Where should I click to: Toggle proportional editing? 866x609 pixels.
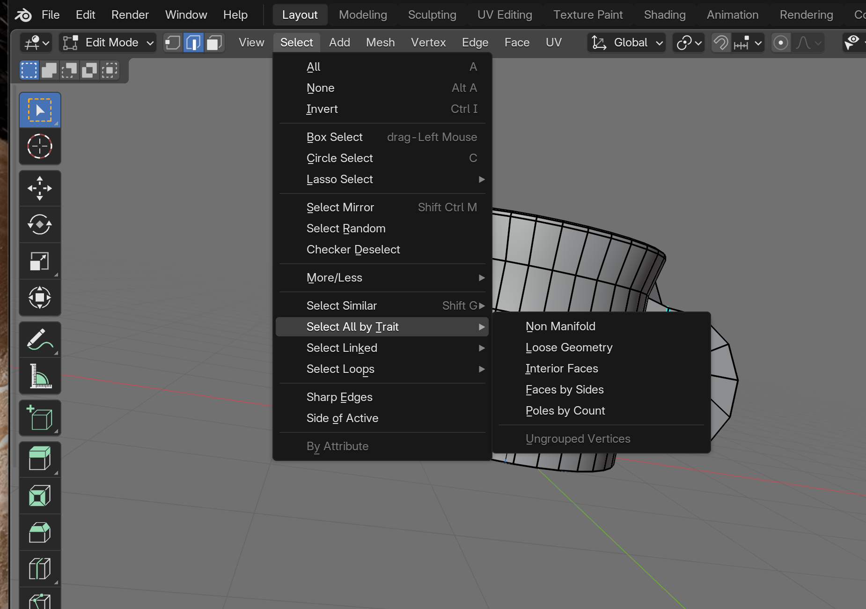[x=781, y=43]
